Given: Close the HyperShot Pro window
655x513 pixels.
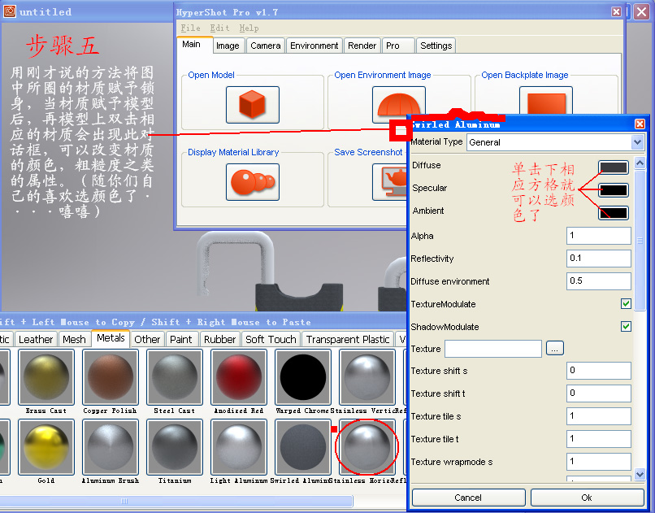Looking at the screenshot, I should point(616,11).
